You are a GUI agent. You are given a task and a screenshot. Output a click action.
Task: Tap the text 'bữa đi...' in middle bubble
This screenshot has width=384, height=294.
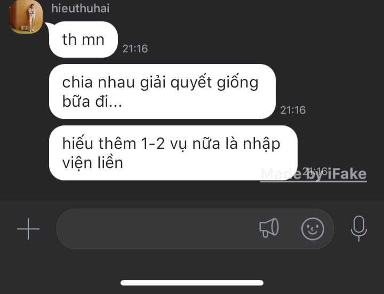(92, 101)
